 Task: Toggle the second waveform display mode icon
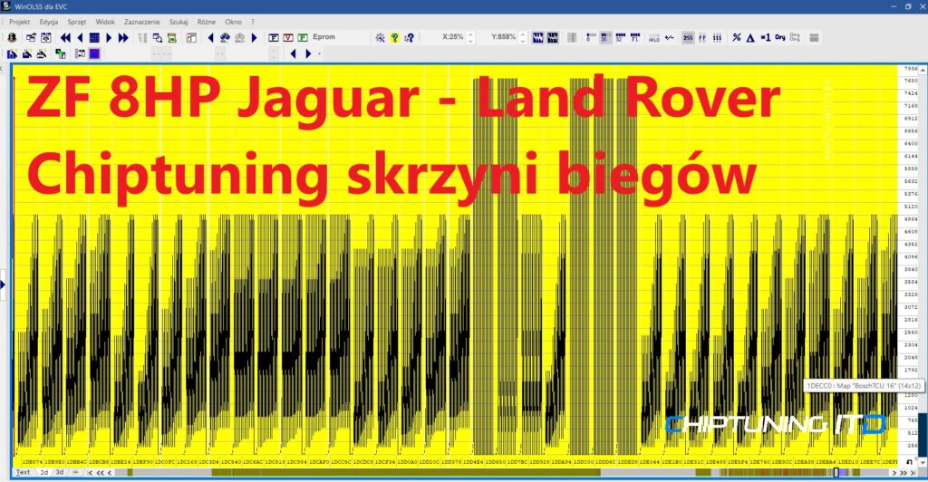click(x=553, y=37)
